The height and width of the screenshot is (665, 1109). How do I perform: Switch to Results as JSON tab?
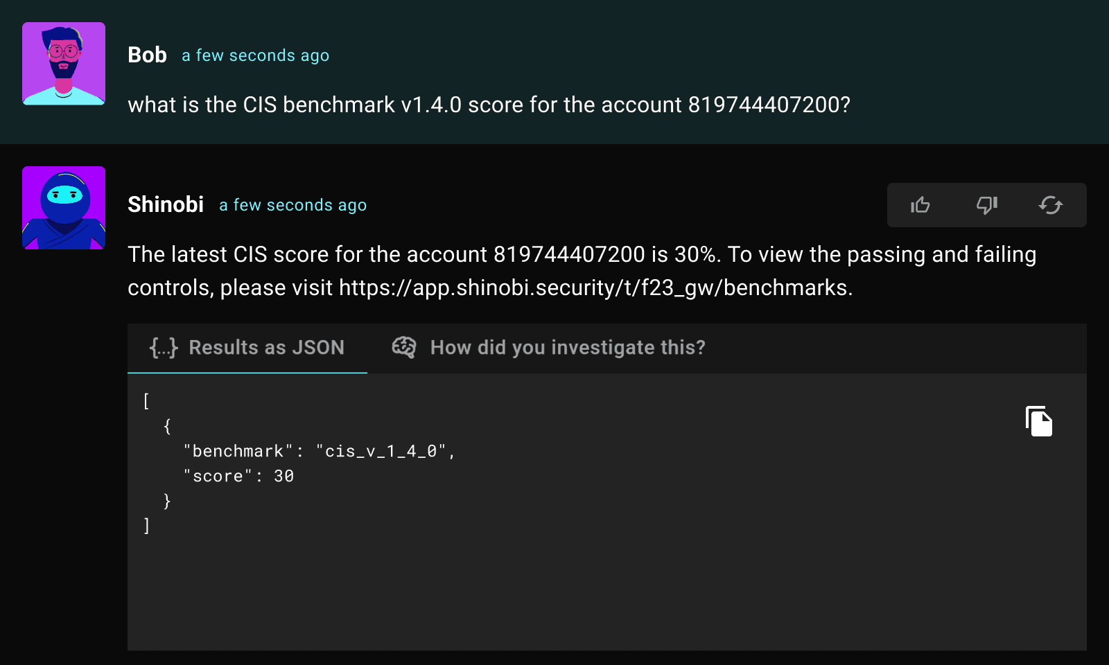tap(247, 348)
